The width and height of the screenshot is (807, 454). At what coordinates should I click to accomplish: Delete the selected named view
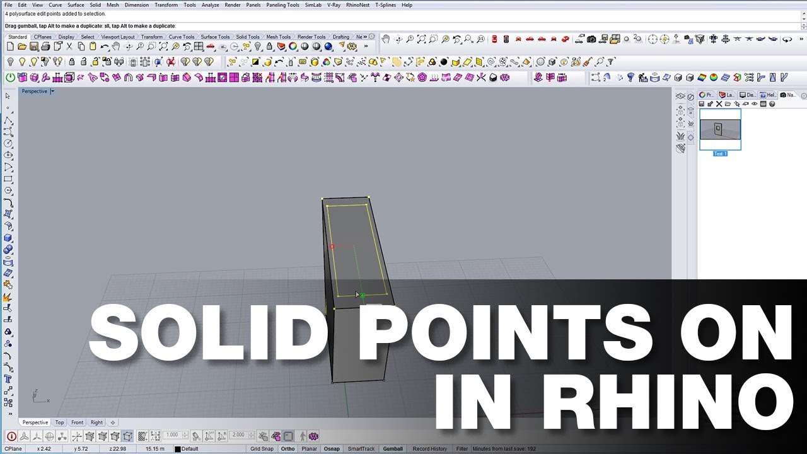[719, 103]
